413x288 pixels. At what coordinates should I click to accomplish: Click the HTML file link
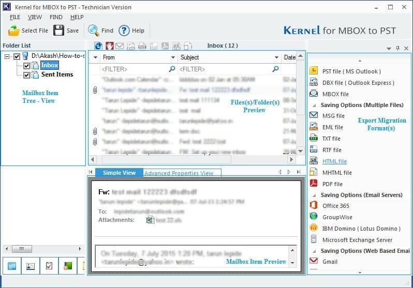(334, 161)
